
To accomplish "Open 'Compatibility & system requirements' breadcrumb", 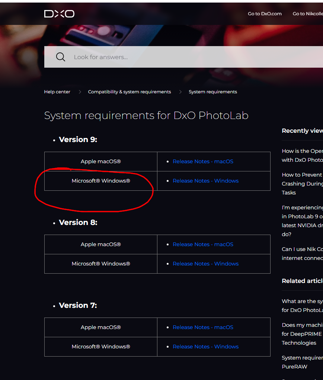I will 129,92.
